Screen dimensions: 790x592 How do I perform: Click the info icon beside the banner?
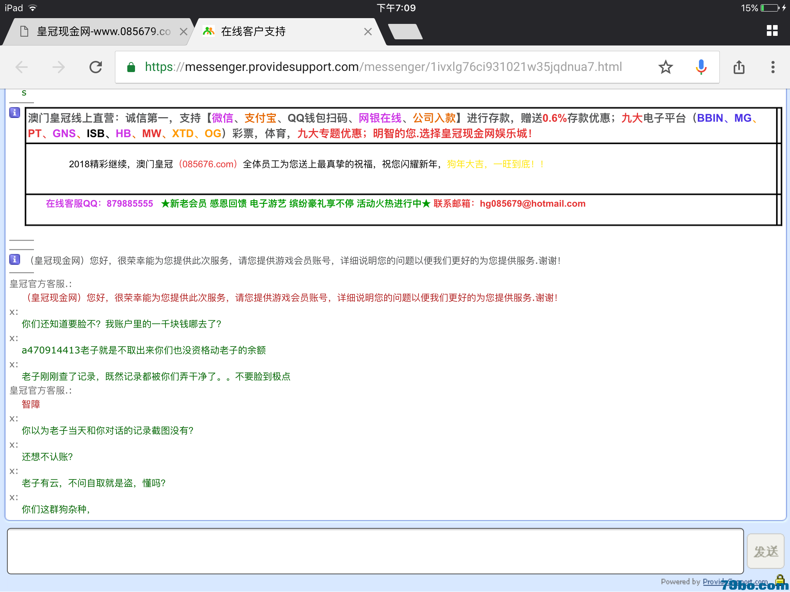coord(15,113)
